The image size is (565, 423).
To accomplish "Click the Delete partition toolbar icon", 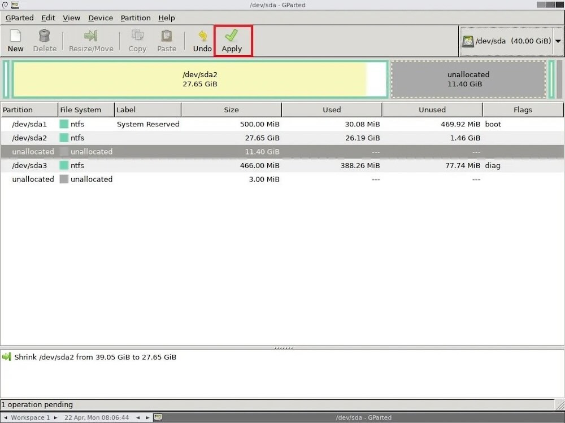I will coord(45,36).
